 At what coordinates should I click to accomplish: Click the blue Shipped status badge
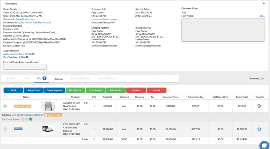[18, 129]
